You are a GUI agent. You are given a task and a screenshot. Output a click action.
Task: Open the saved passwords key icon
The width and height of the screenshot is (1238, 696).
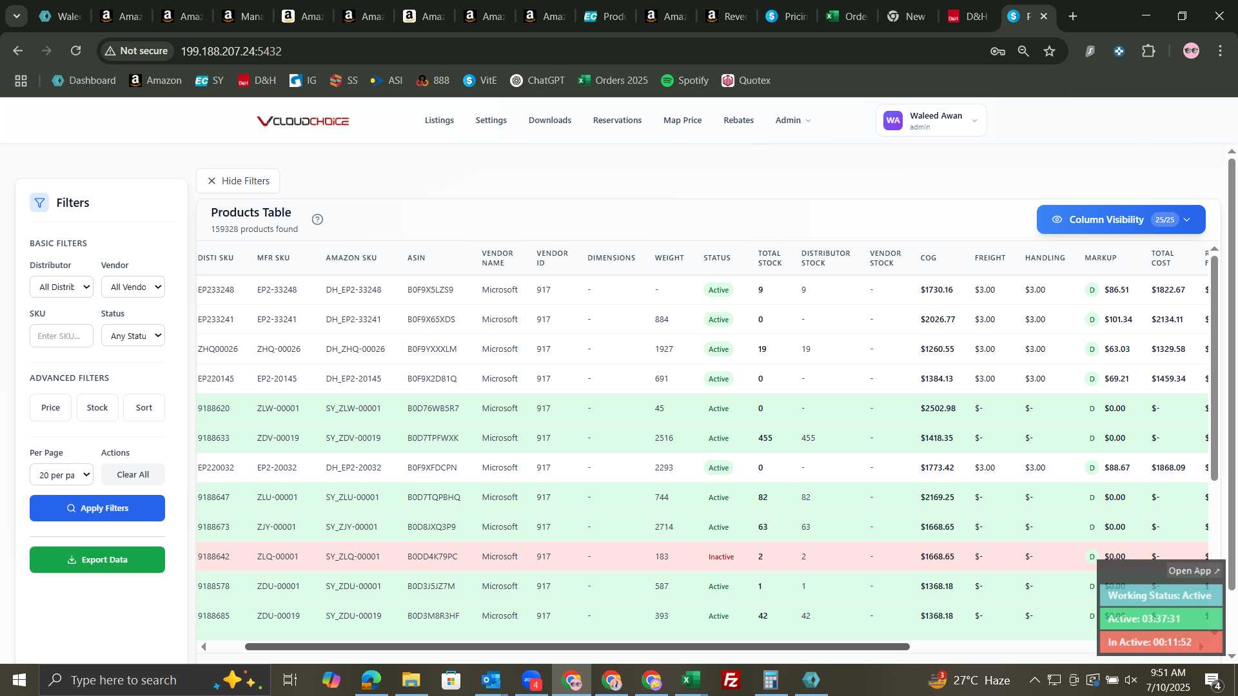tap(997, 51)
